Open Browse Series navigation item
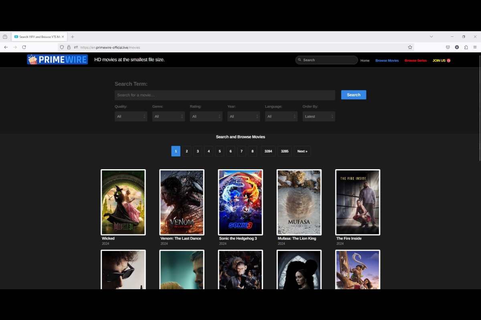This screenshot has height=320, width=481. pyautogui.click(x=416, y=60)
